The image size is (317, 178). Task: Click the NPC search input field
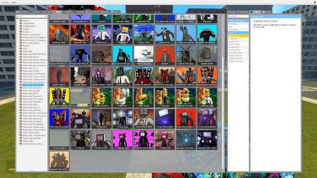[32, 16]
